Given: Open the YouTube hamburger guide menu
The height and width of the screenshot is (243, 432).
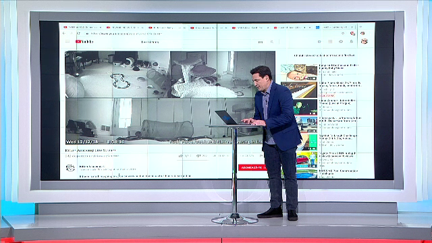Looking at the screenshot, I should [67, 42].
